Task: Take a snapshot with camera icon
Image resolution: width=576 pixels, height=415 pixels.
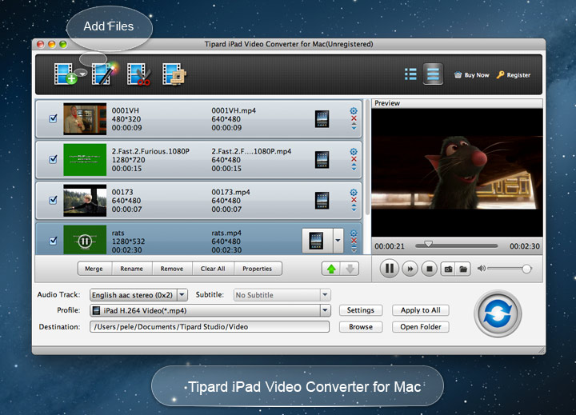Action: point(448,269)
